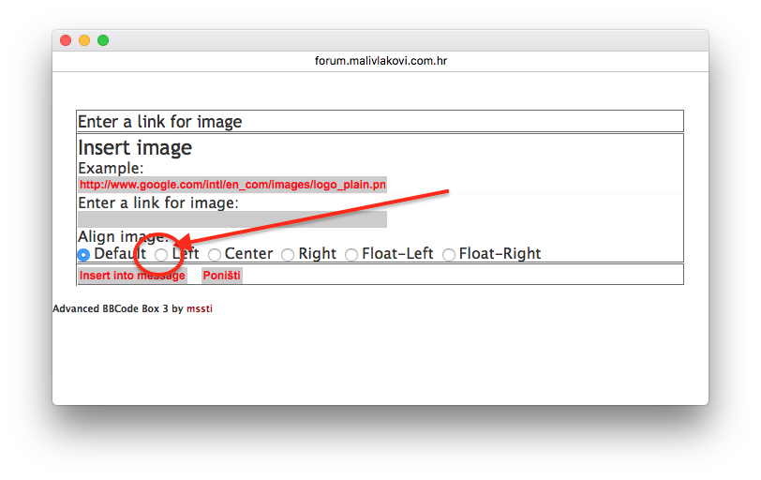Select the Default alignment radio button
Image resolution: width=761 pixels, height=480 pixels.
pyautogui.click(x=83, y=254)
